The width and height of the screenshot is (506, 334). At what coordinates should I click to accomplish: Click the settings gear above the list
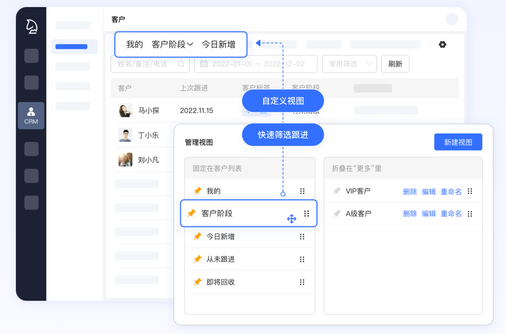tap(442, 44)
